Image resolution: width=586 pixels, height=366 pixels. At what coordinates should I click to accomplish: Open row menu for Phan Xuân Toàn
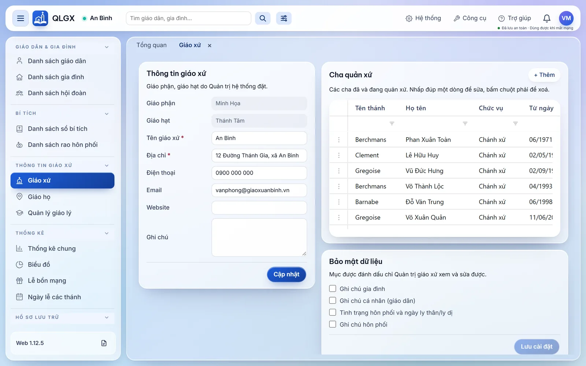[x=339, y=140]
